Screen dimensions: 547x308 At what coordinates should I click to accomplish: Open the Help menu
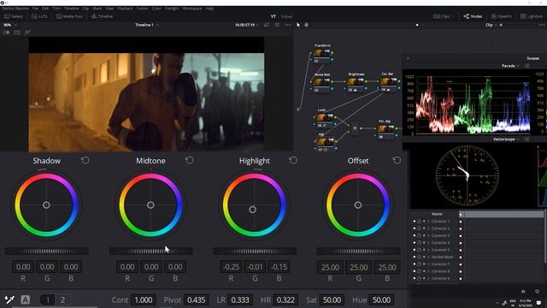(209, 8)
